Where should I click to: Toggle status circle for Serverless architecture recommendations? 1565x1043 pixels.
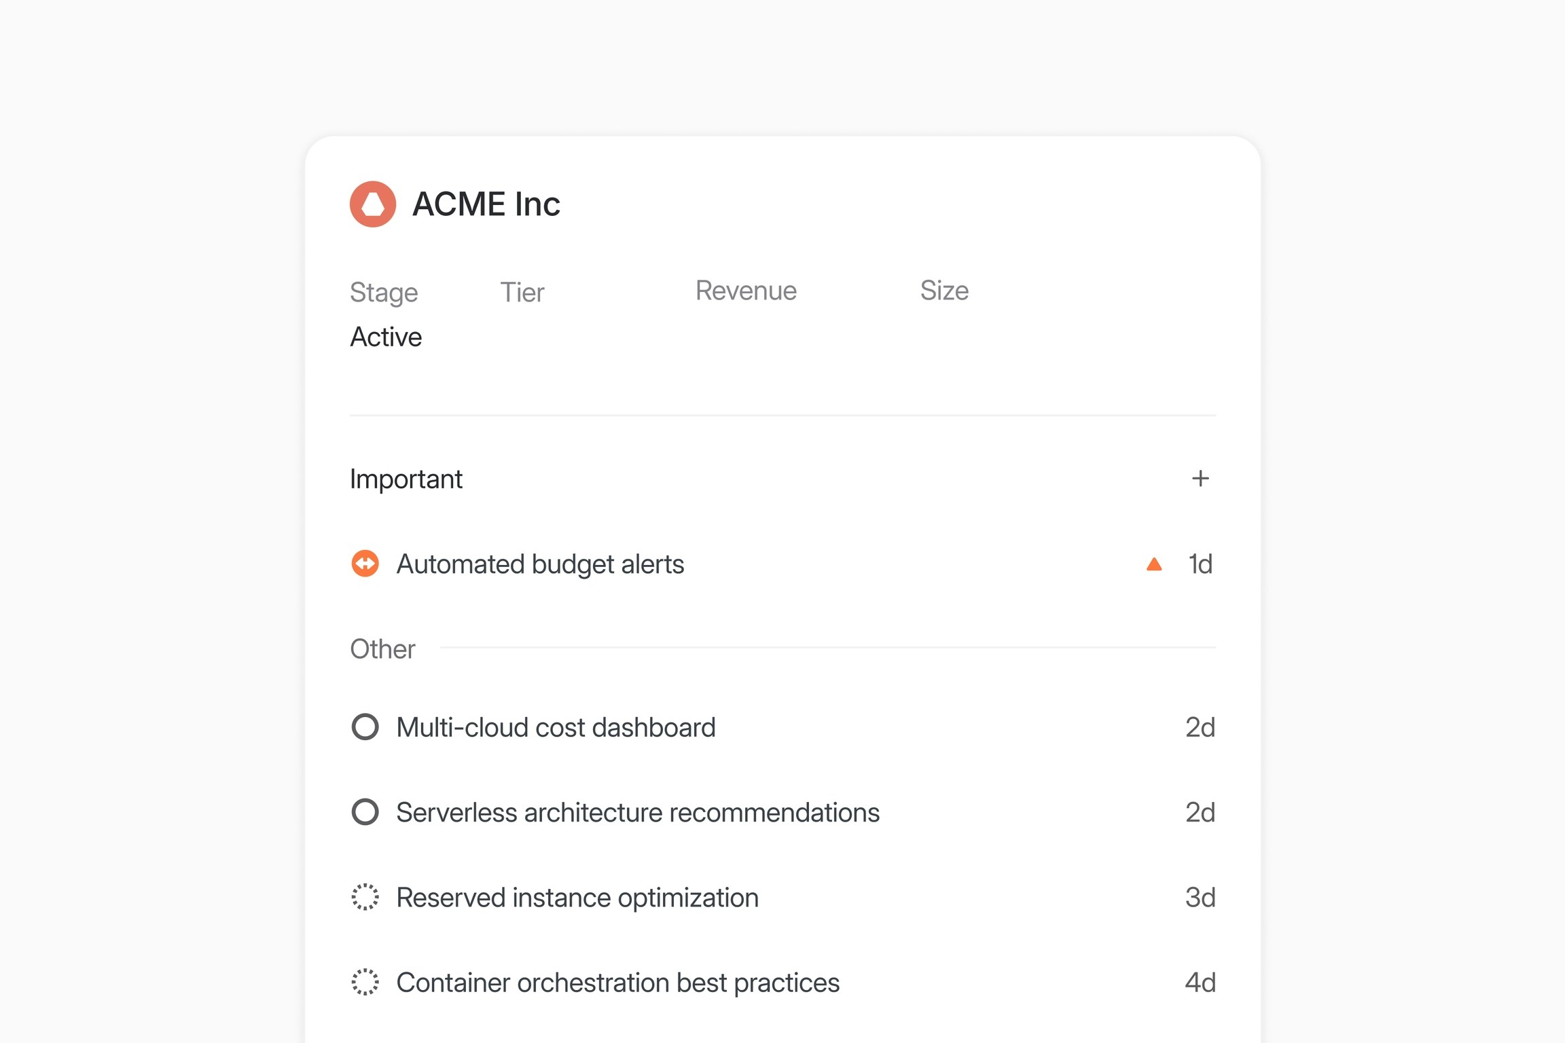365,812
